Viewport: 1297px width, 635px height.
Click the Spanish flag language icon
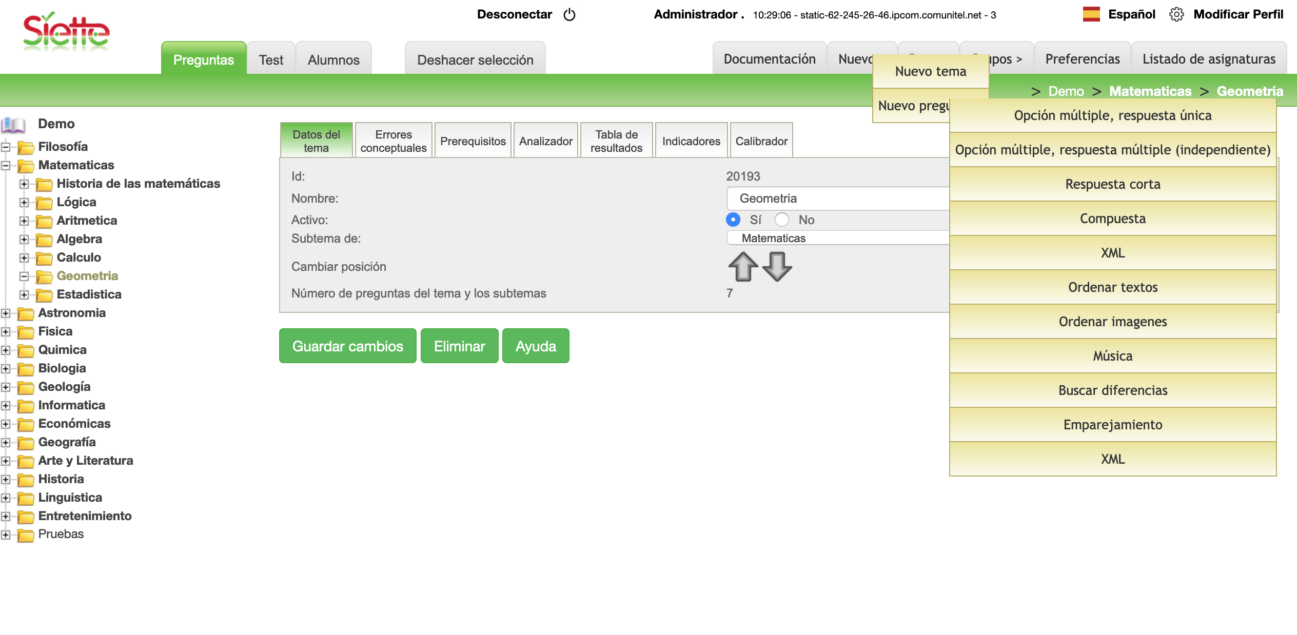coord(1091,14)
